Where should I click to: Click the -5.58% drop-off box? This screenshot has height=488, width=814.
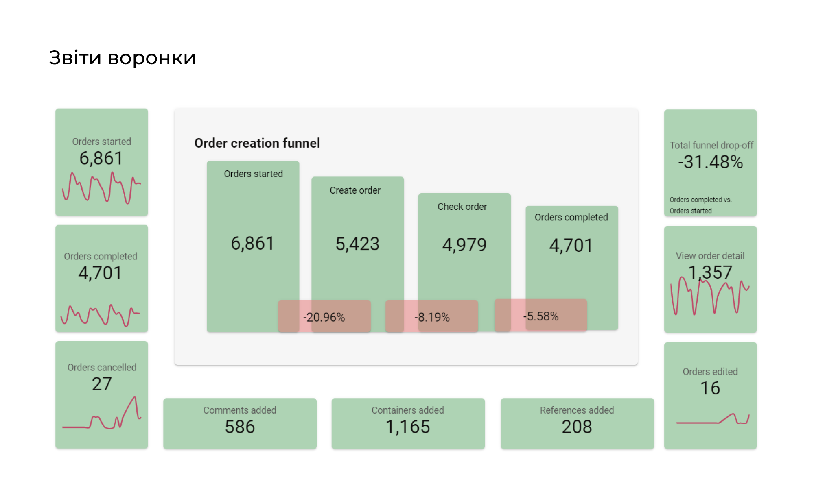tap(541, 315)
